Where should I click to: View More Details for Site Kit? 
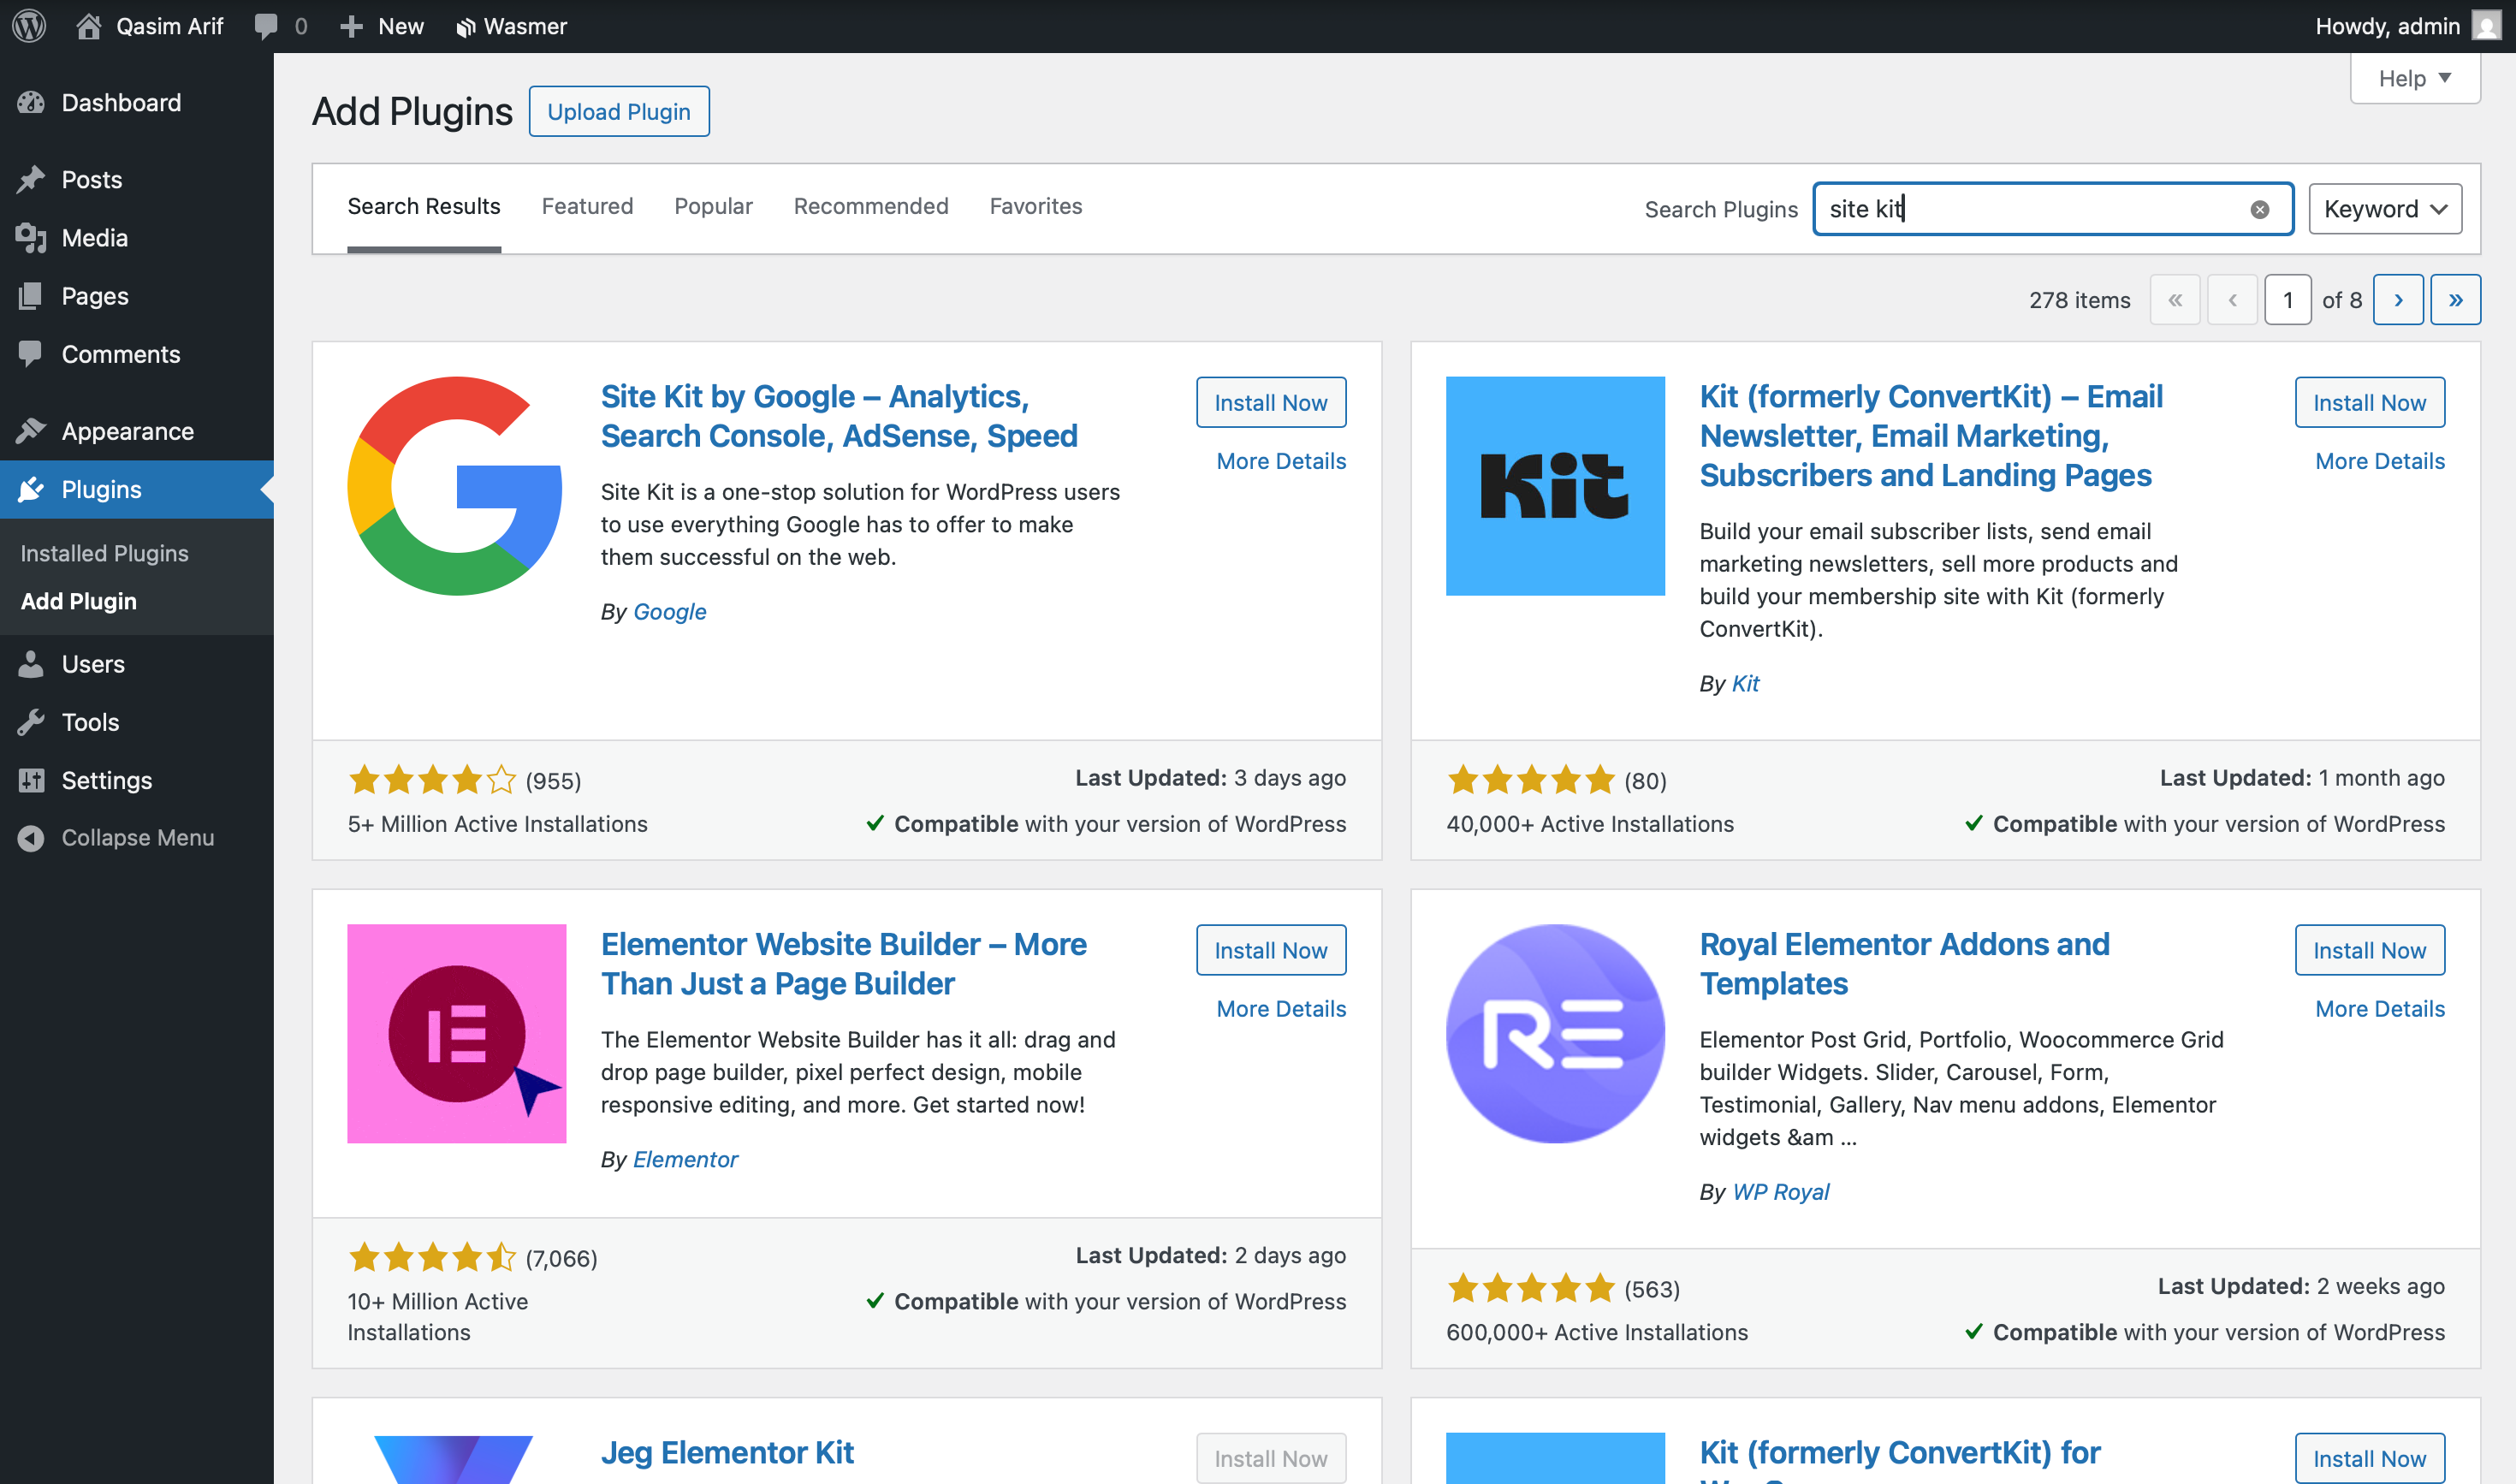1281,461
